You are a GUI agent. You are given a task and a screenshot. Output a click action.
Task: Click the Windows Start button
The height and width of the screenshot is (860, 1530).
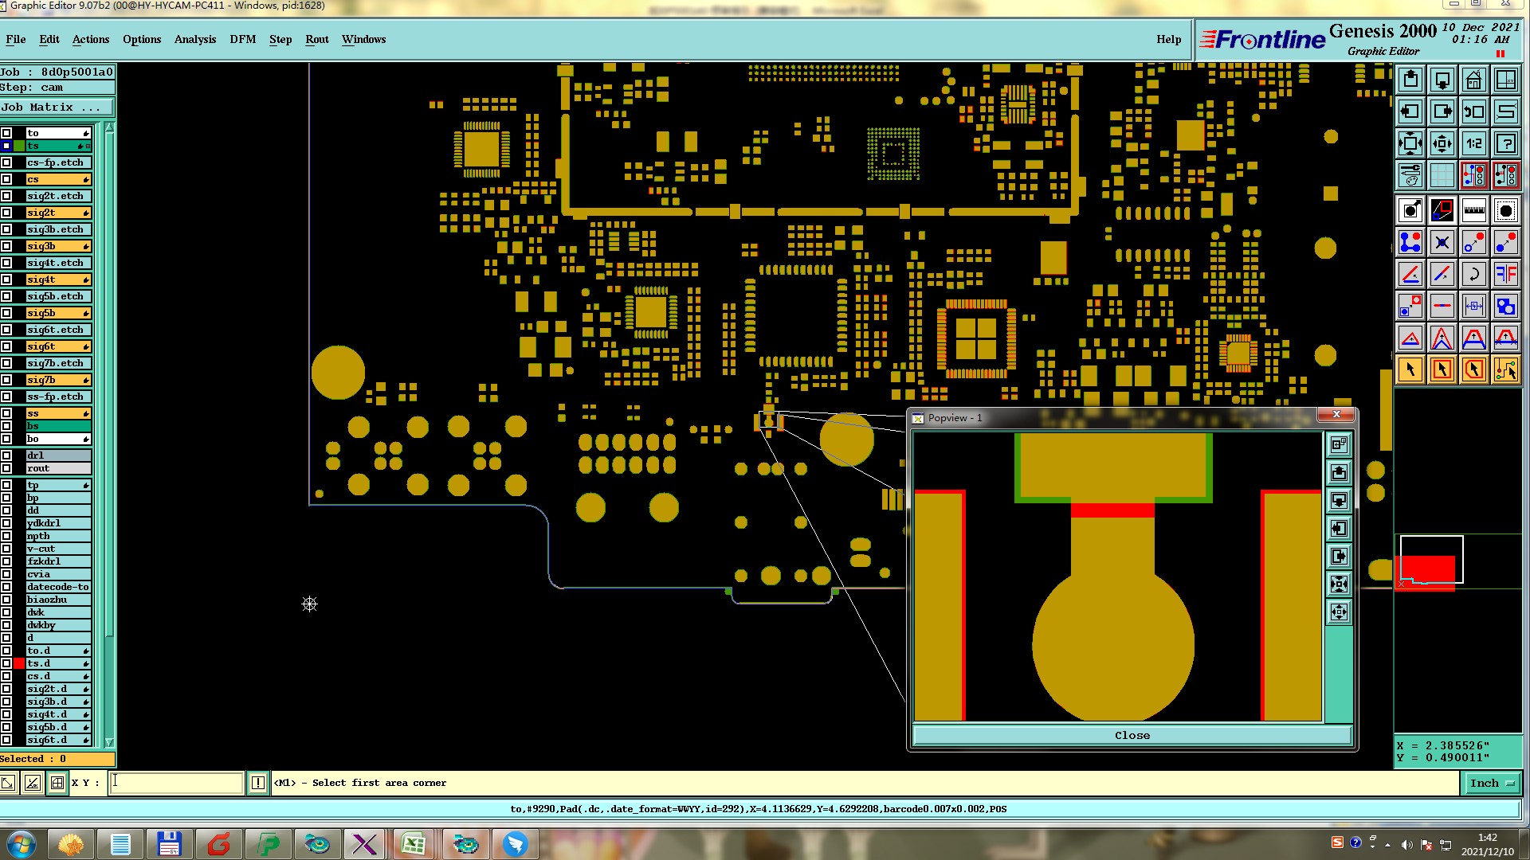point(21,844)
